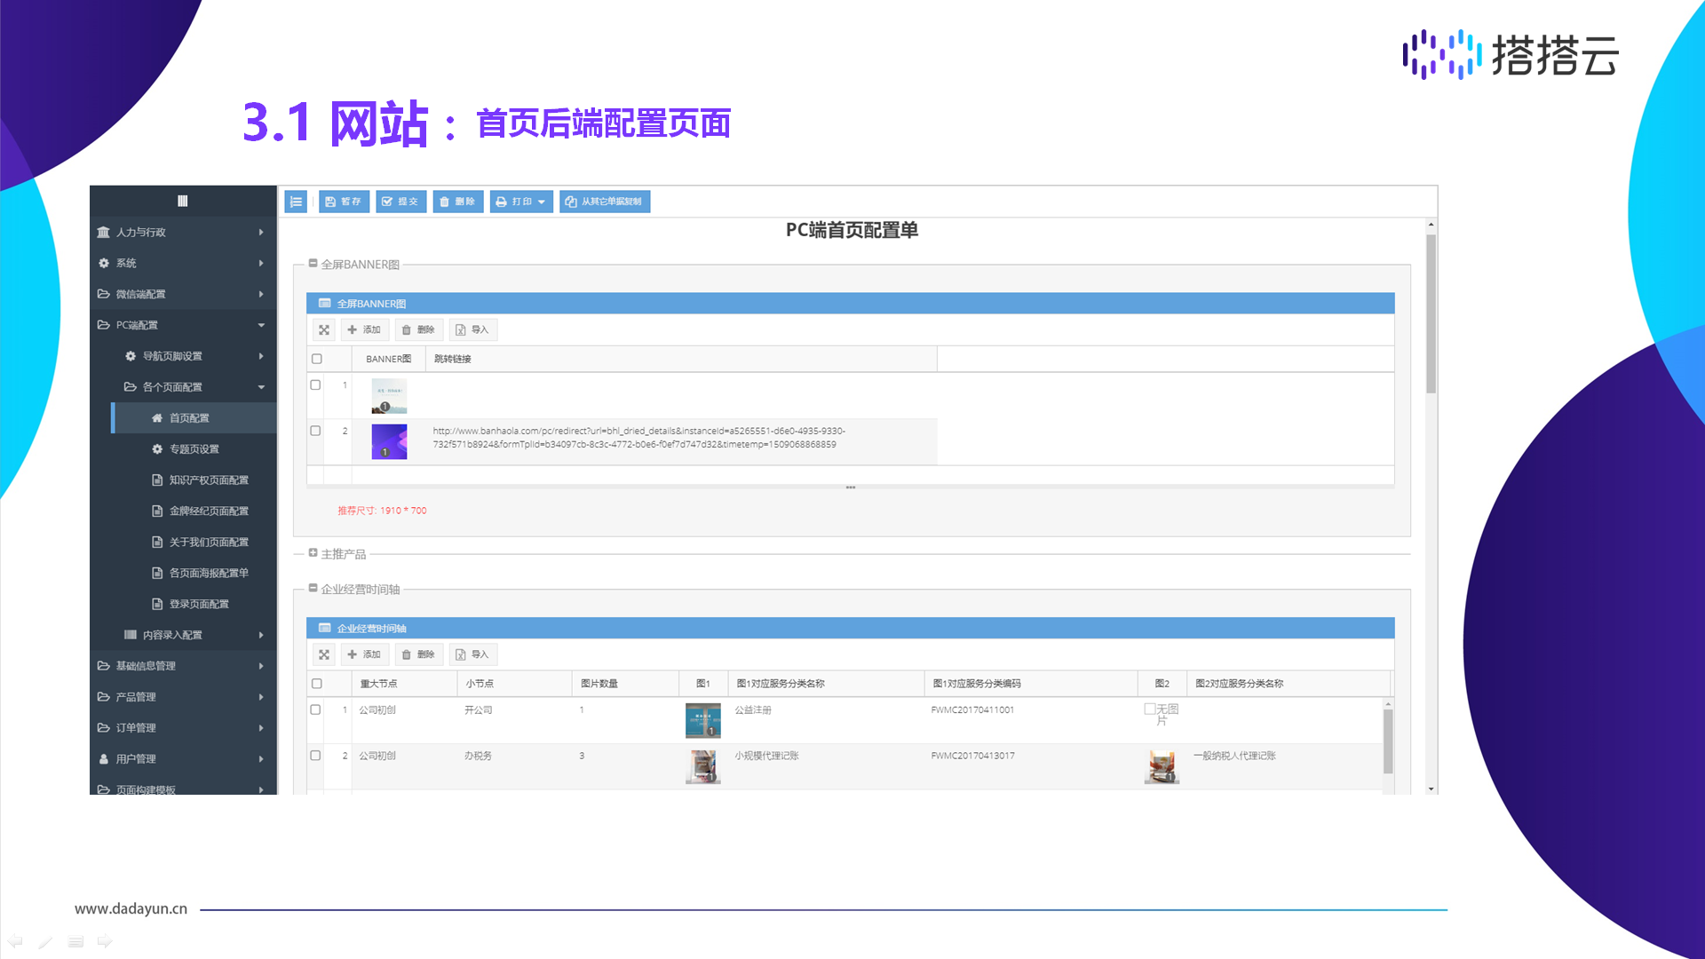Open the 打印 print dropdown

tap(521, 202)
